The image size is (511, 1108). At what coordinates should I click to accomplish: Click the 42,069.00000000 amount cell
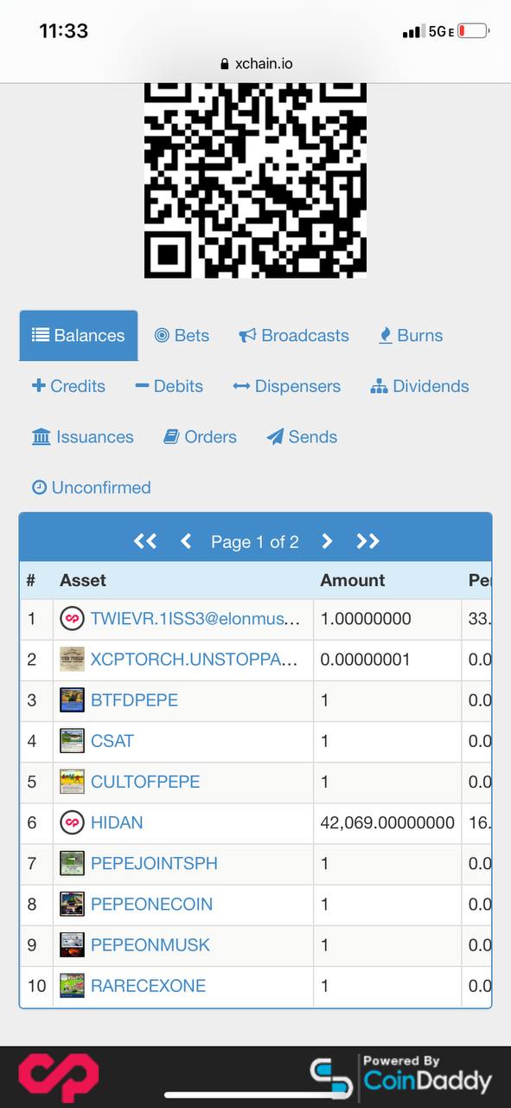387,822
